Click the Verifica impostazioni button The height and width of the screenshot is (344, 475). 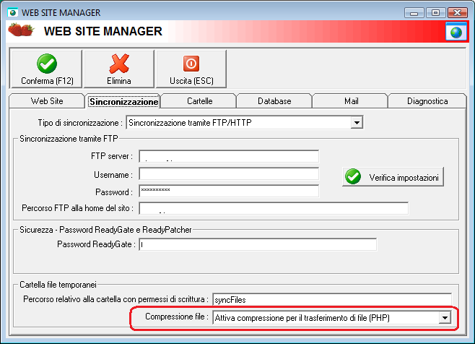(393, 177)
